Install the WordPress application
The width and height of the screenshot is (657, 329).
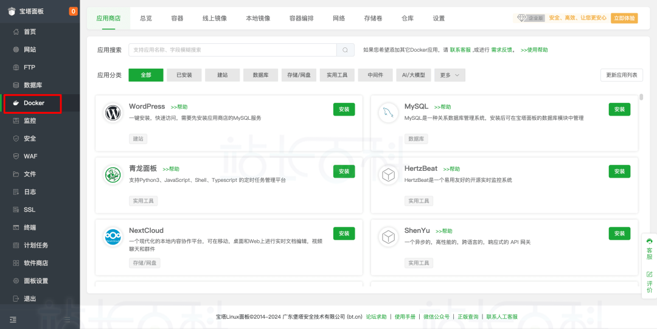(x=344, y=109)
